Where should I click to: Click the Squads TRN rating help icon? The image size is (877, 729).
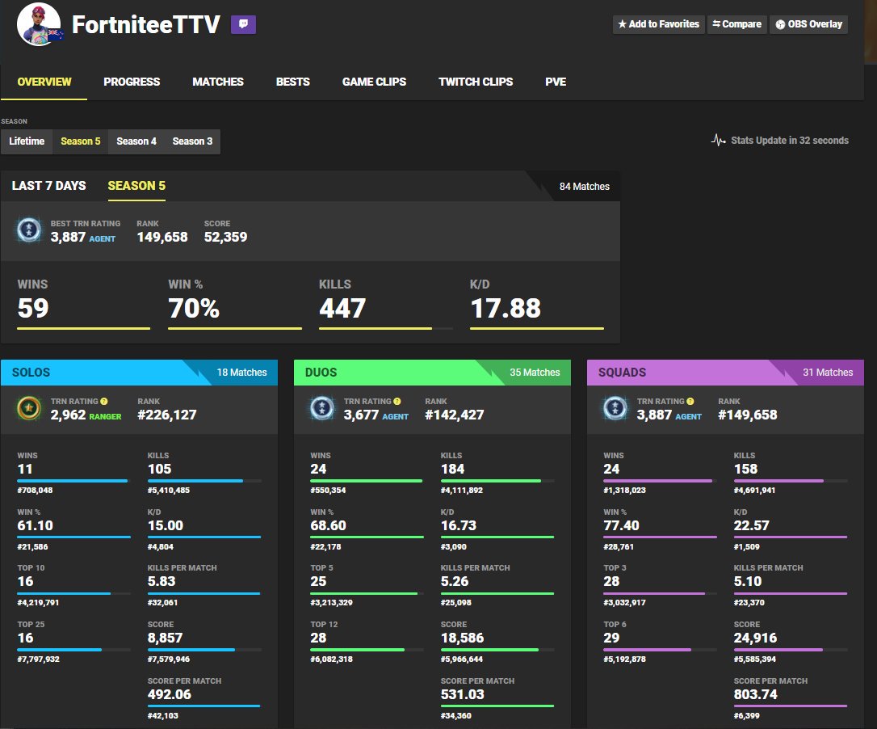pyautogui.click(x=690, y=401)
